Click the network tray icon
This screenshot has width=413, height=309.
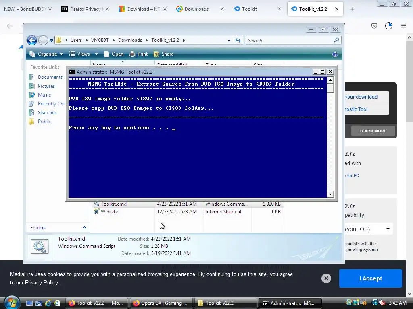(374, 303)
